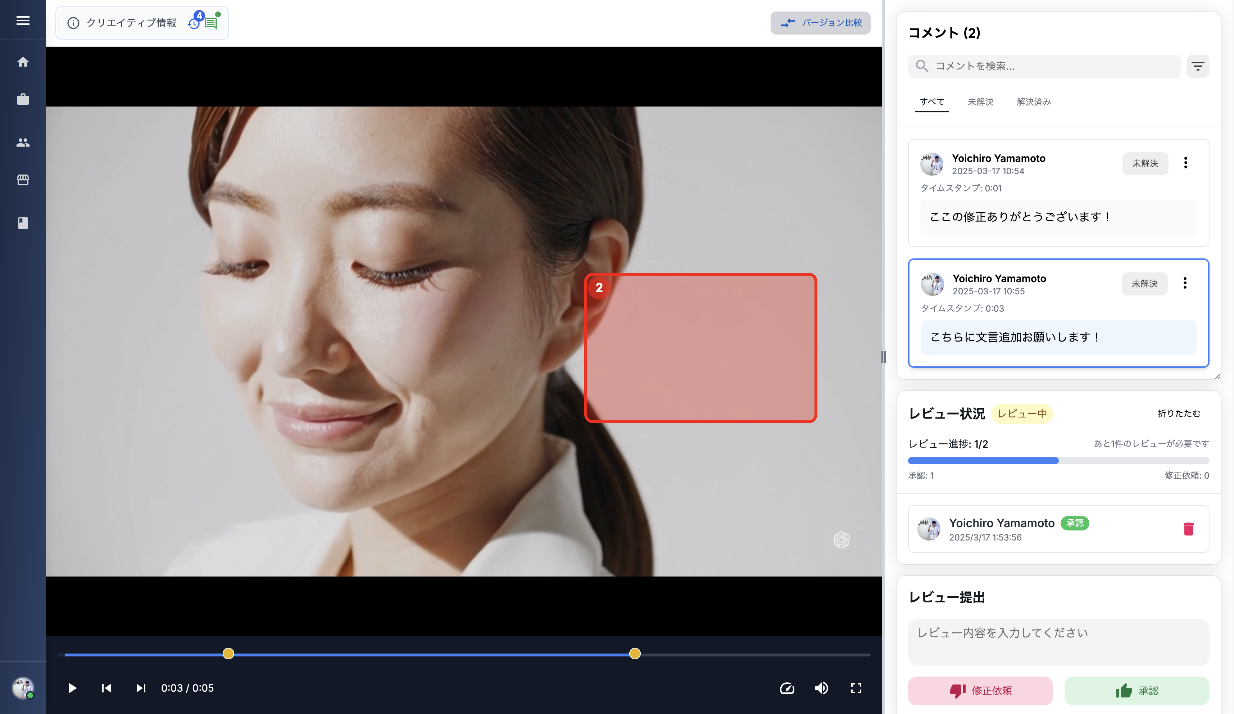Viewport: 1234px width, 714px height.
Task: Go to the home page icon
Action: [23, 62]
